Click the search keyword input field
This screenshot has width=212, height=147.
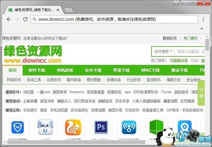[x=190, y=51]
